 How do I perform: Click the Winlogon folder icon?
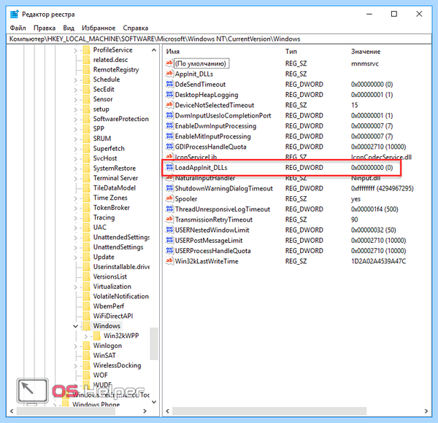pyautogui.click(x=86, y=346)
